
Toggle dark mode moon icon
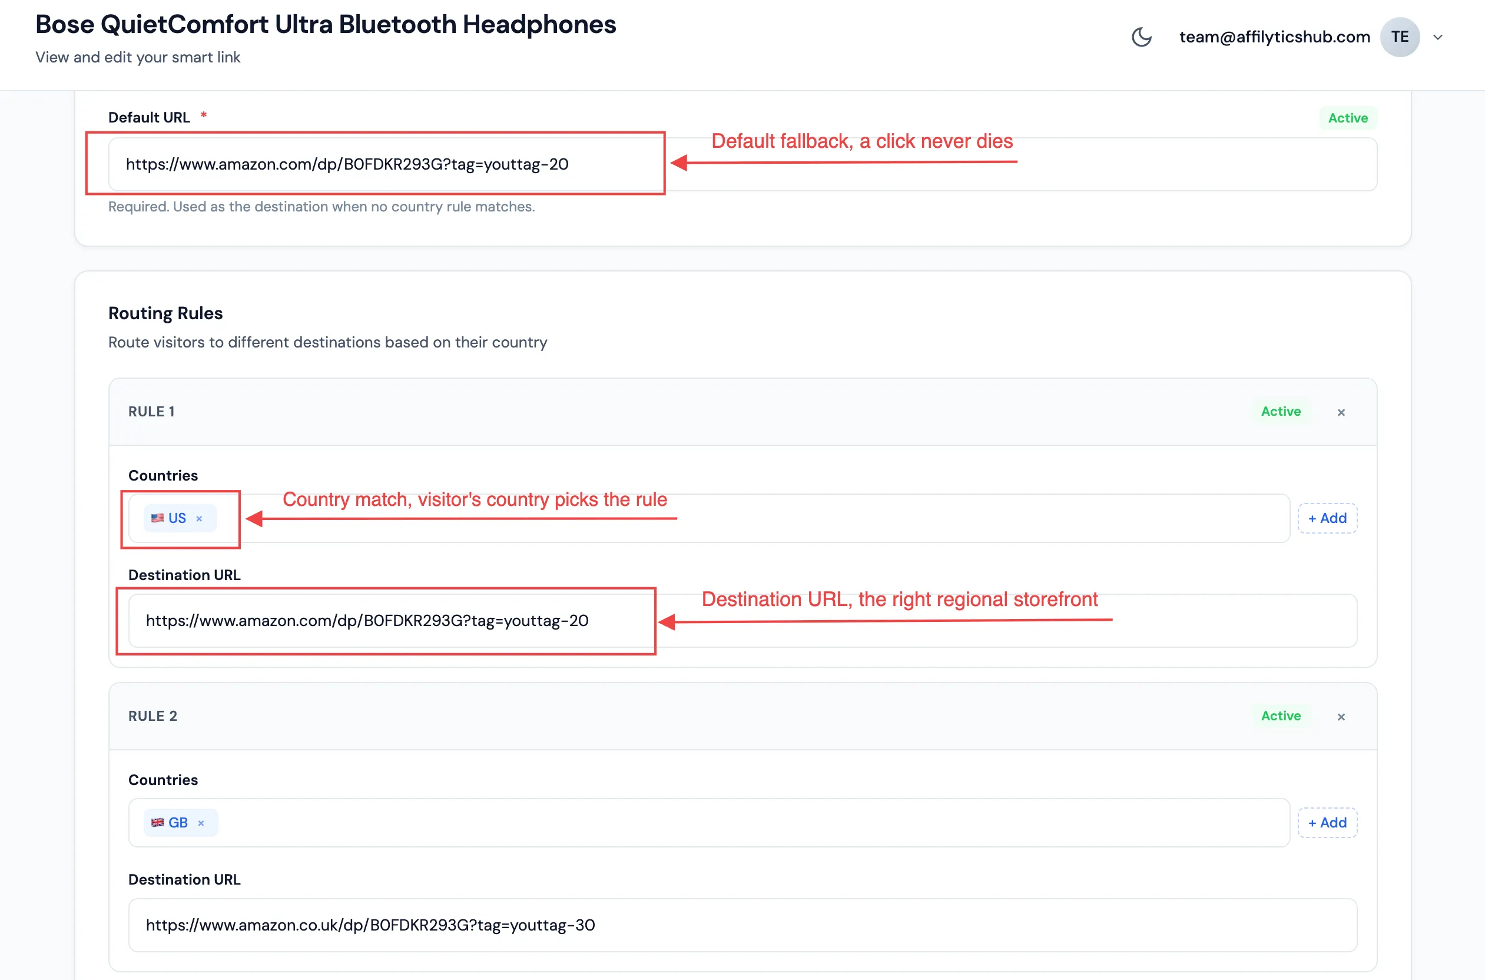(x=1141, y=37)
